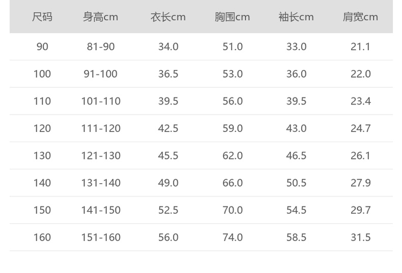Click garment length value 49.0
The width and height of the screenshot is (402, 273).
tap(168, 183)
